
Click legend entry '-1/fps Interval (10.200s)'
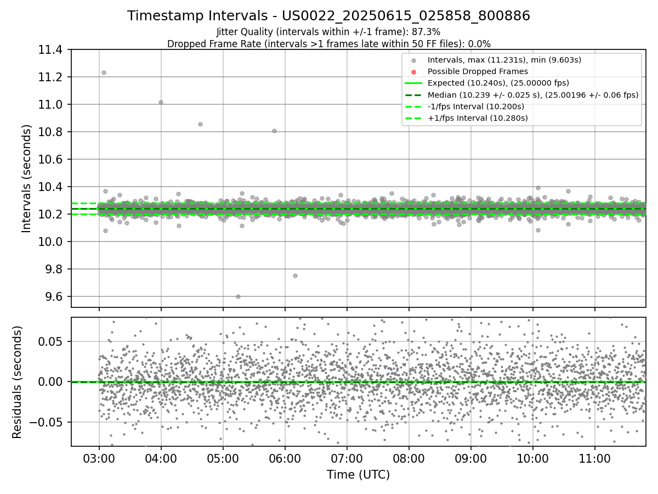coord(476,106)
